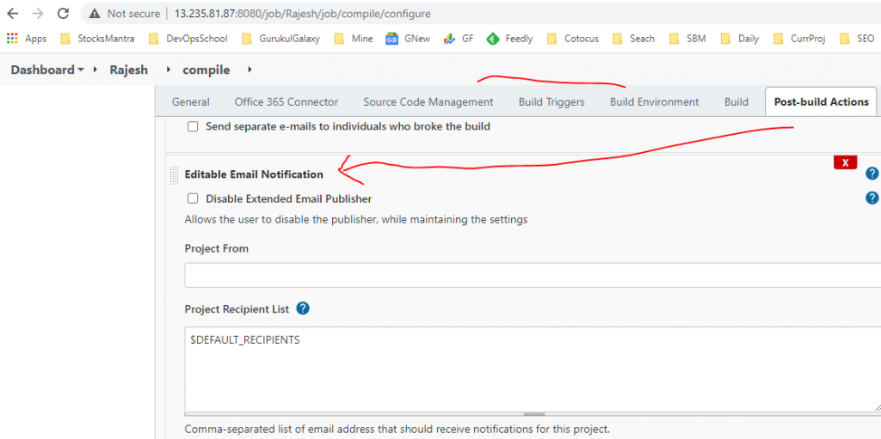Expand the Rajesh breadcrumb arrow
The width and height of the screenshot is (881, 439).
pyautogui.click(x=169, y=70)
